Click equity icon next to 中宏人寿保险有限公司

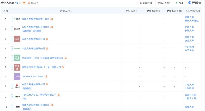coord(47,48)
